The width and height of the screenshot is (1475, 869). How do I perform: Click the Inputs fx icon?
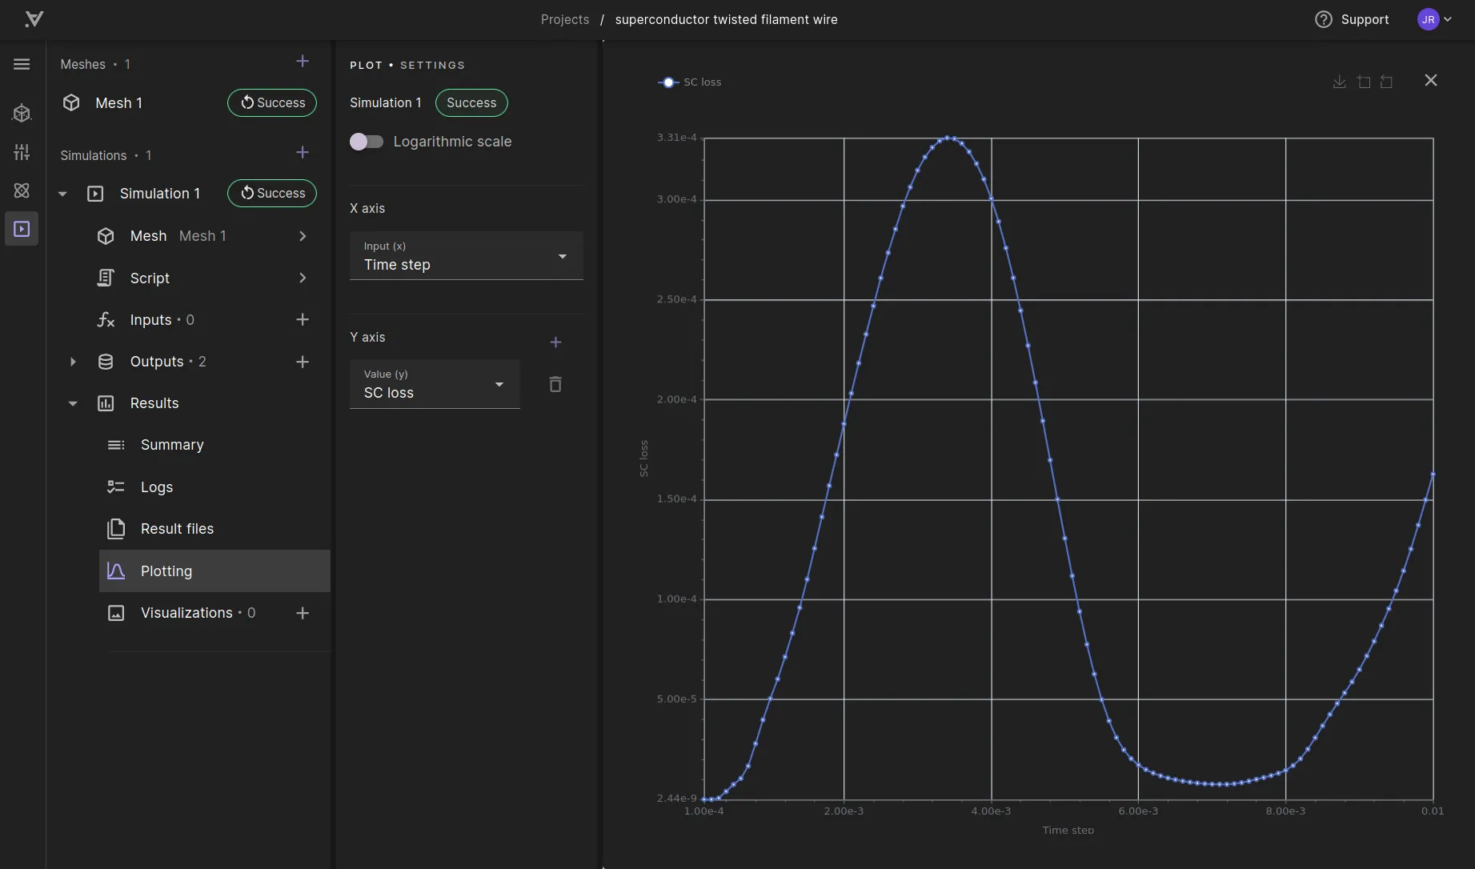pos(106,320)
